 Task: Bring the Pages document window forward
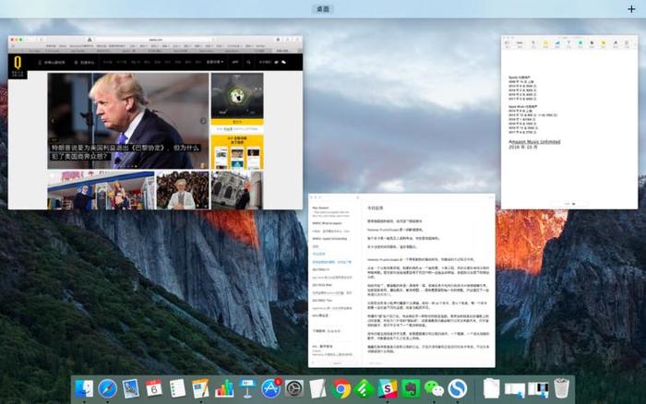click(x=569, y=123)
